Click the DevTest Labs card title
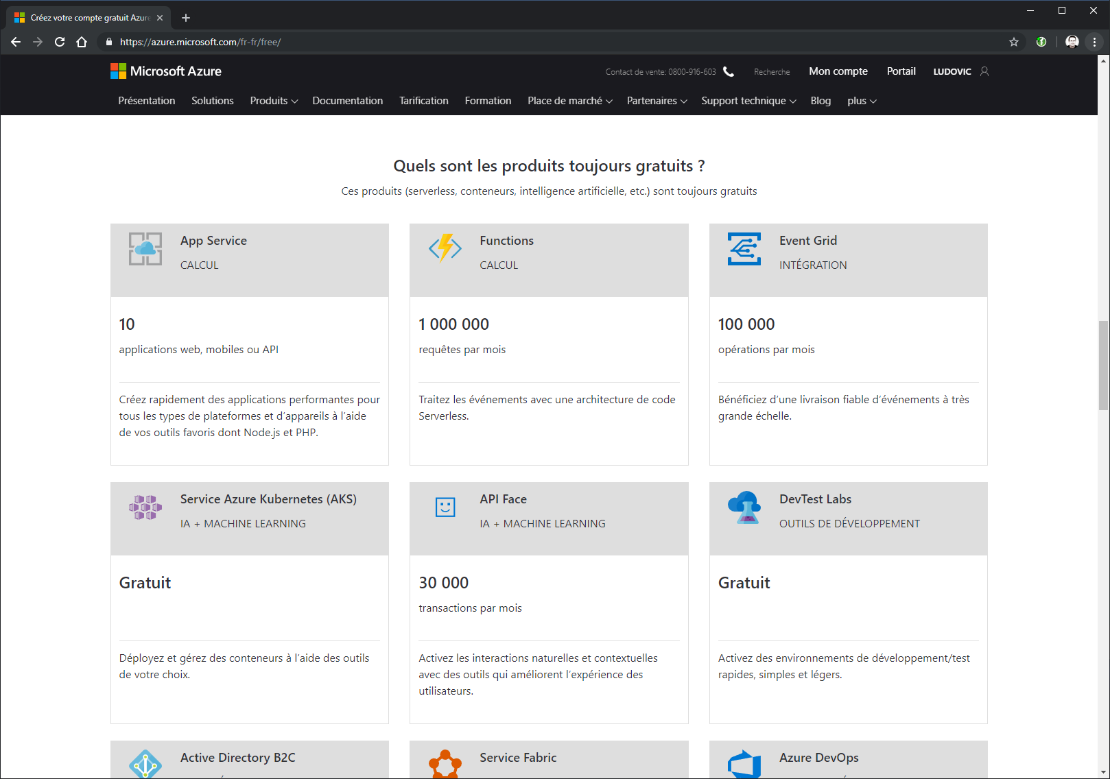This screenshot has height=779, width=1110. (815, 499)
